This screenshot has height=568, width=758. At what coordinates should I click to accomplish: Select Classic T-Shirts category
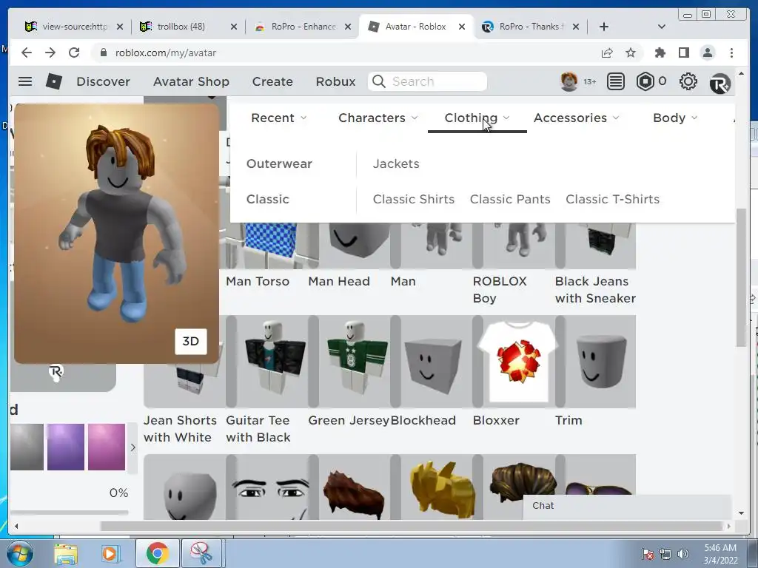pyautogui.click(x=612, y=199)
